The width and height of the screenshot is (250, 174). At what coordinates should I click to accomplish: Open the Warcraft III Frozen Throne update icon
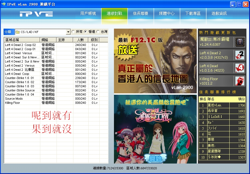coord(240,42)
